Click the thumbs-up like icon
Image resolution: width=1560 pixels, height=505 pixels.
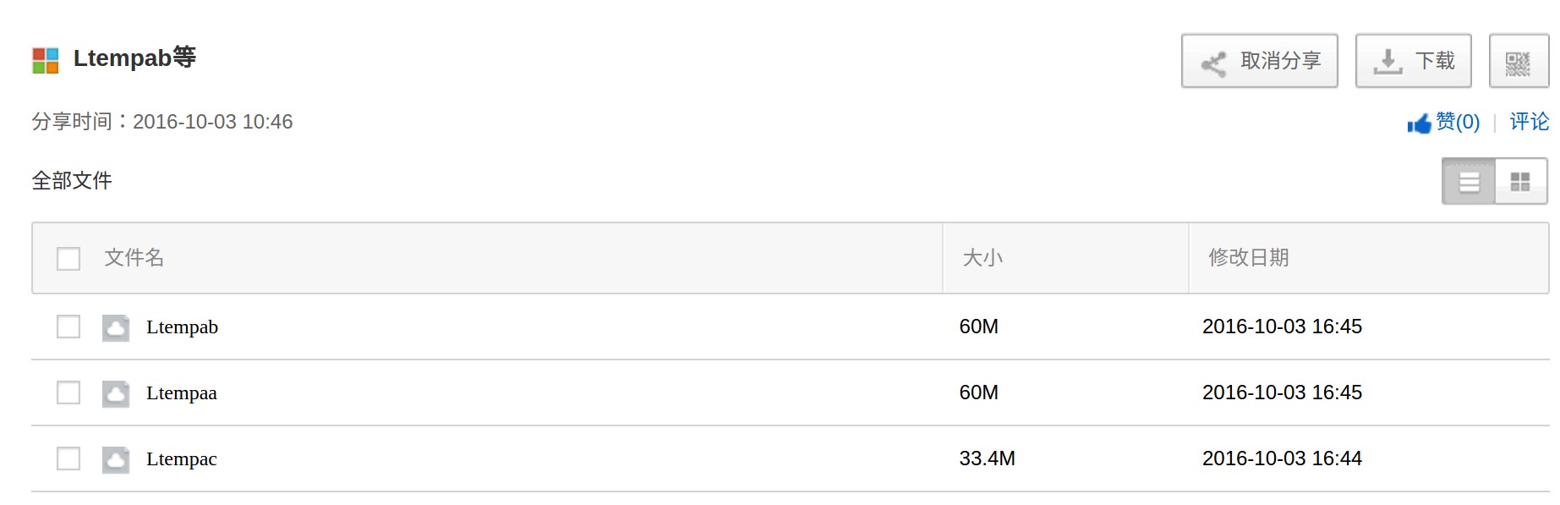tap(1419, 124)
